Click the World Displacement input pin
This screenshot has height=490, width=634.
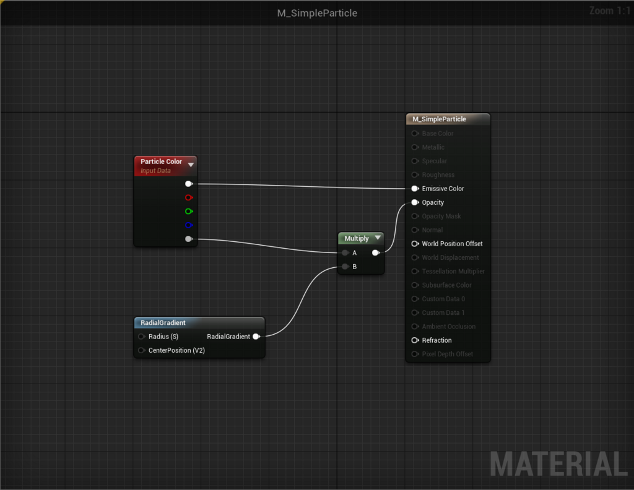tap(415, 257)
